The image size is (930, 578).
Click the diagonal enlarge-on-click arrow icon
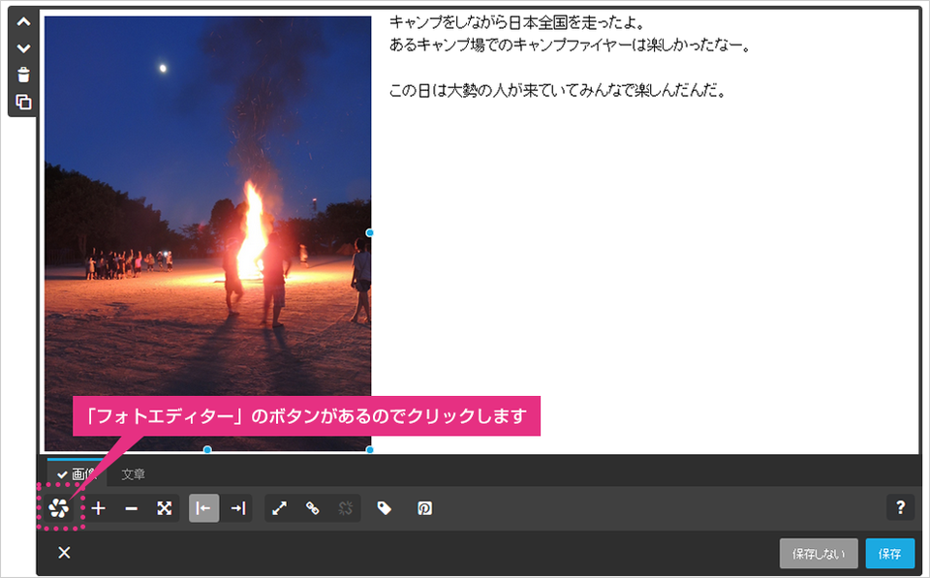click(279, 508)
